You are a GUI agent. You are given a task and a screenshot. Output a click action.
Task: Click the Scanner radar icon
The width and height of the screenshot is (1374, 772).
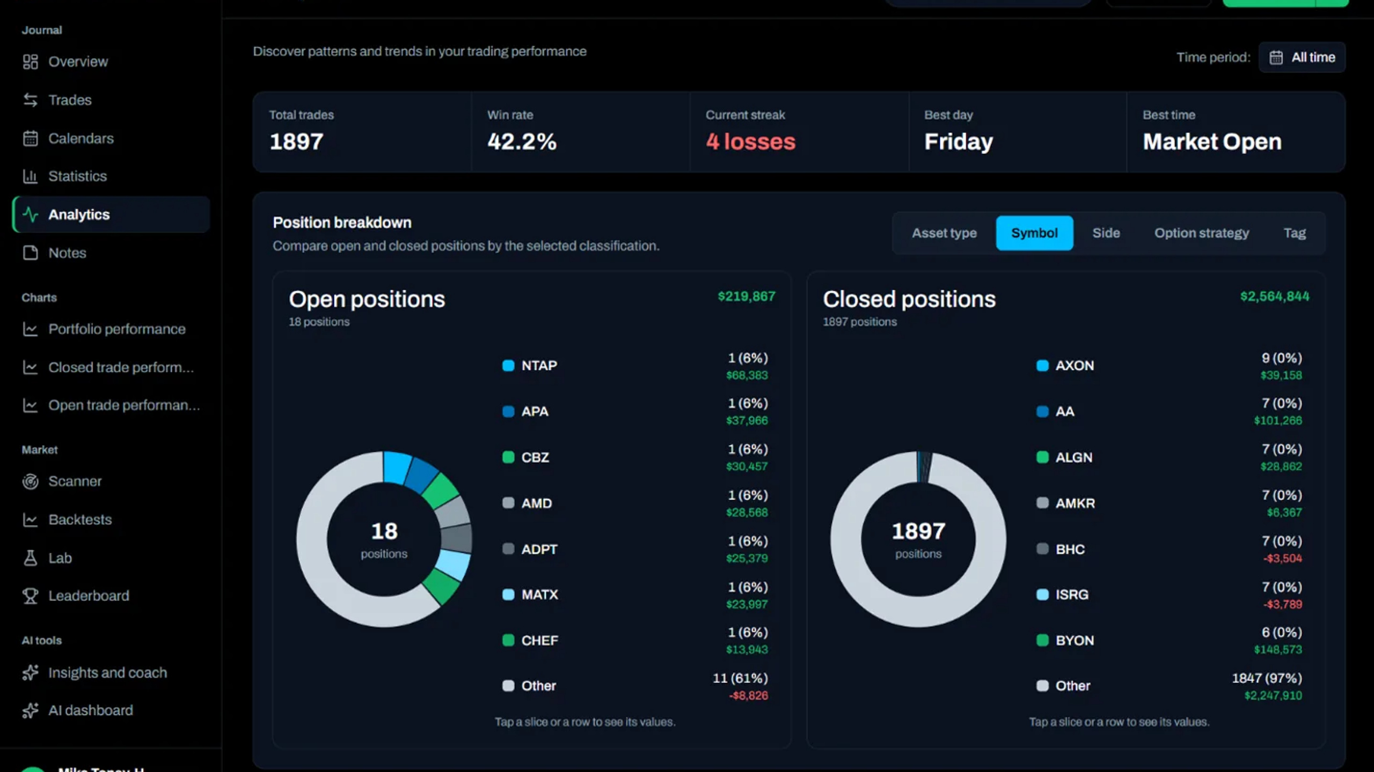click(30, 481)
